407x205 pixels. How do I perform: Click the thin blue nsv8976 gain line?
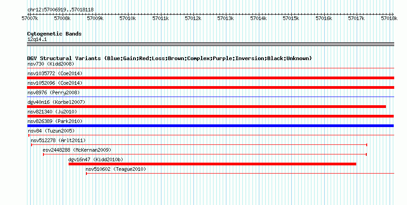210,97
